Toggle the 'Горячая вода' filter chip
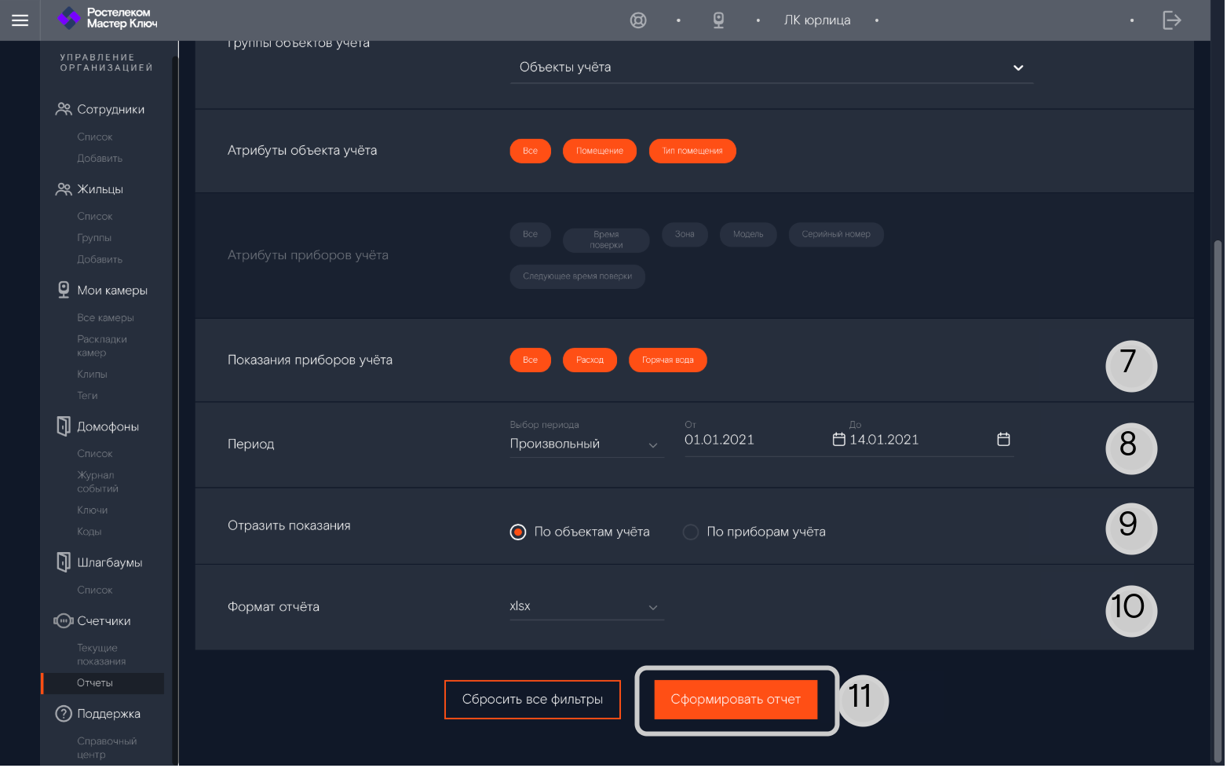This screenshot has width=1227, height=768. 667,360
